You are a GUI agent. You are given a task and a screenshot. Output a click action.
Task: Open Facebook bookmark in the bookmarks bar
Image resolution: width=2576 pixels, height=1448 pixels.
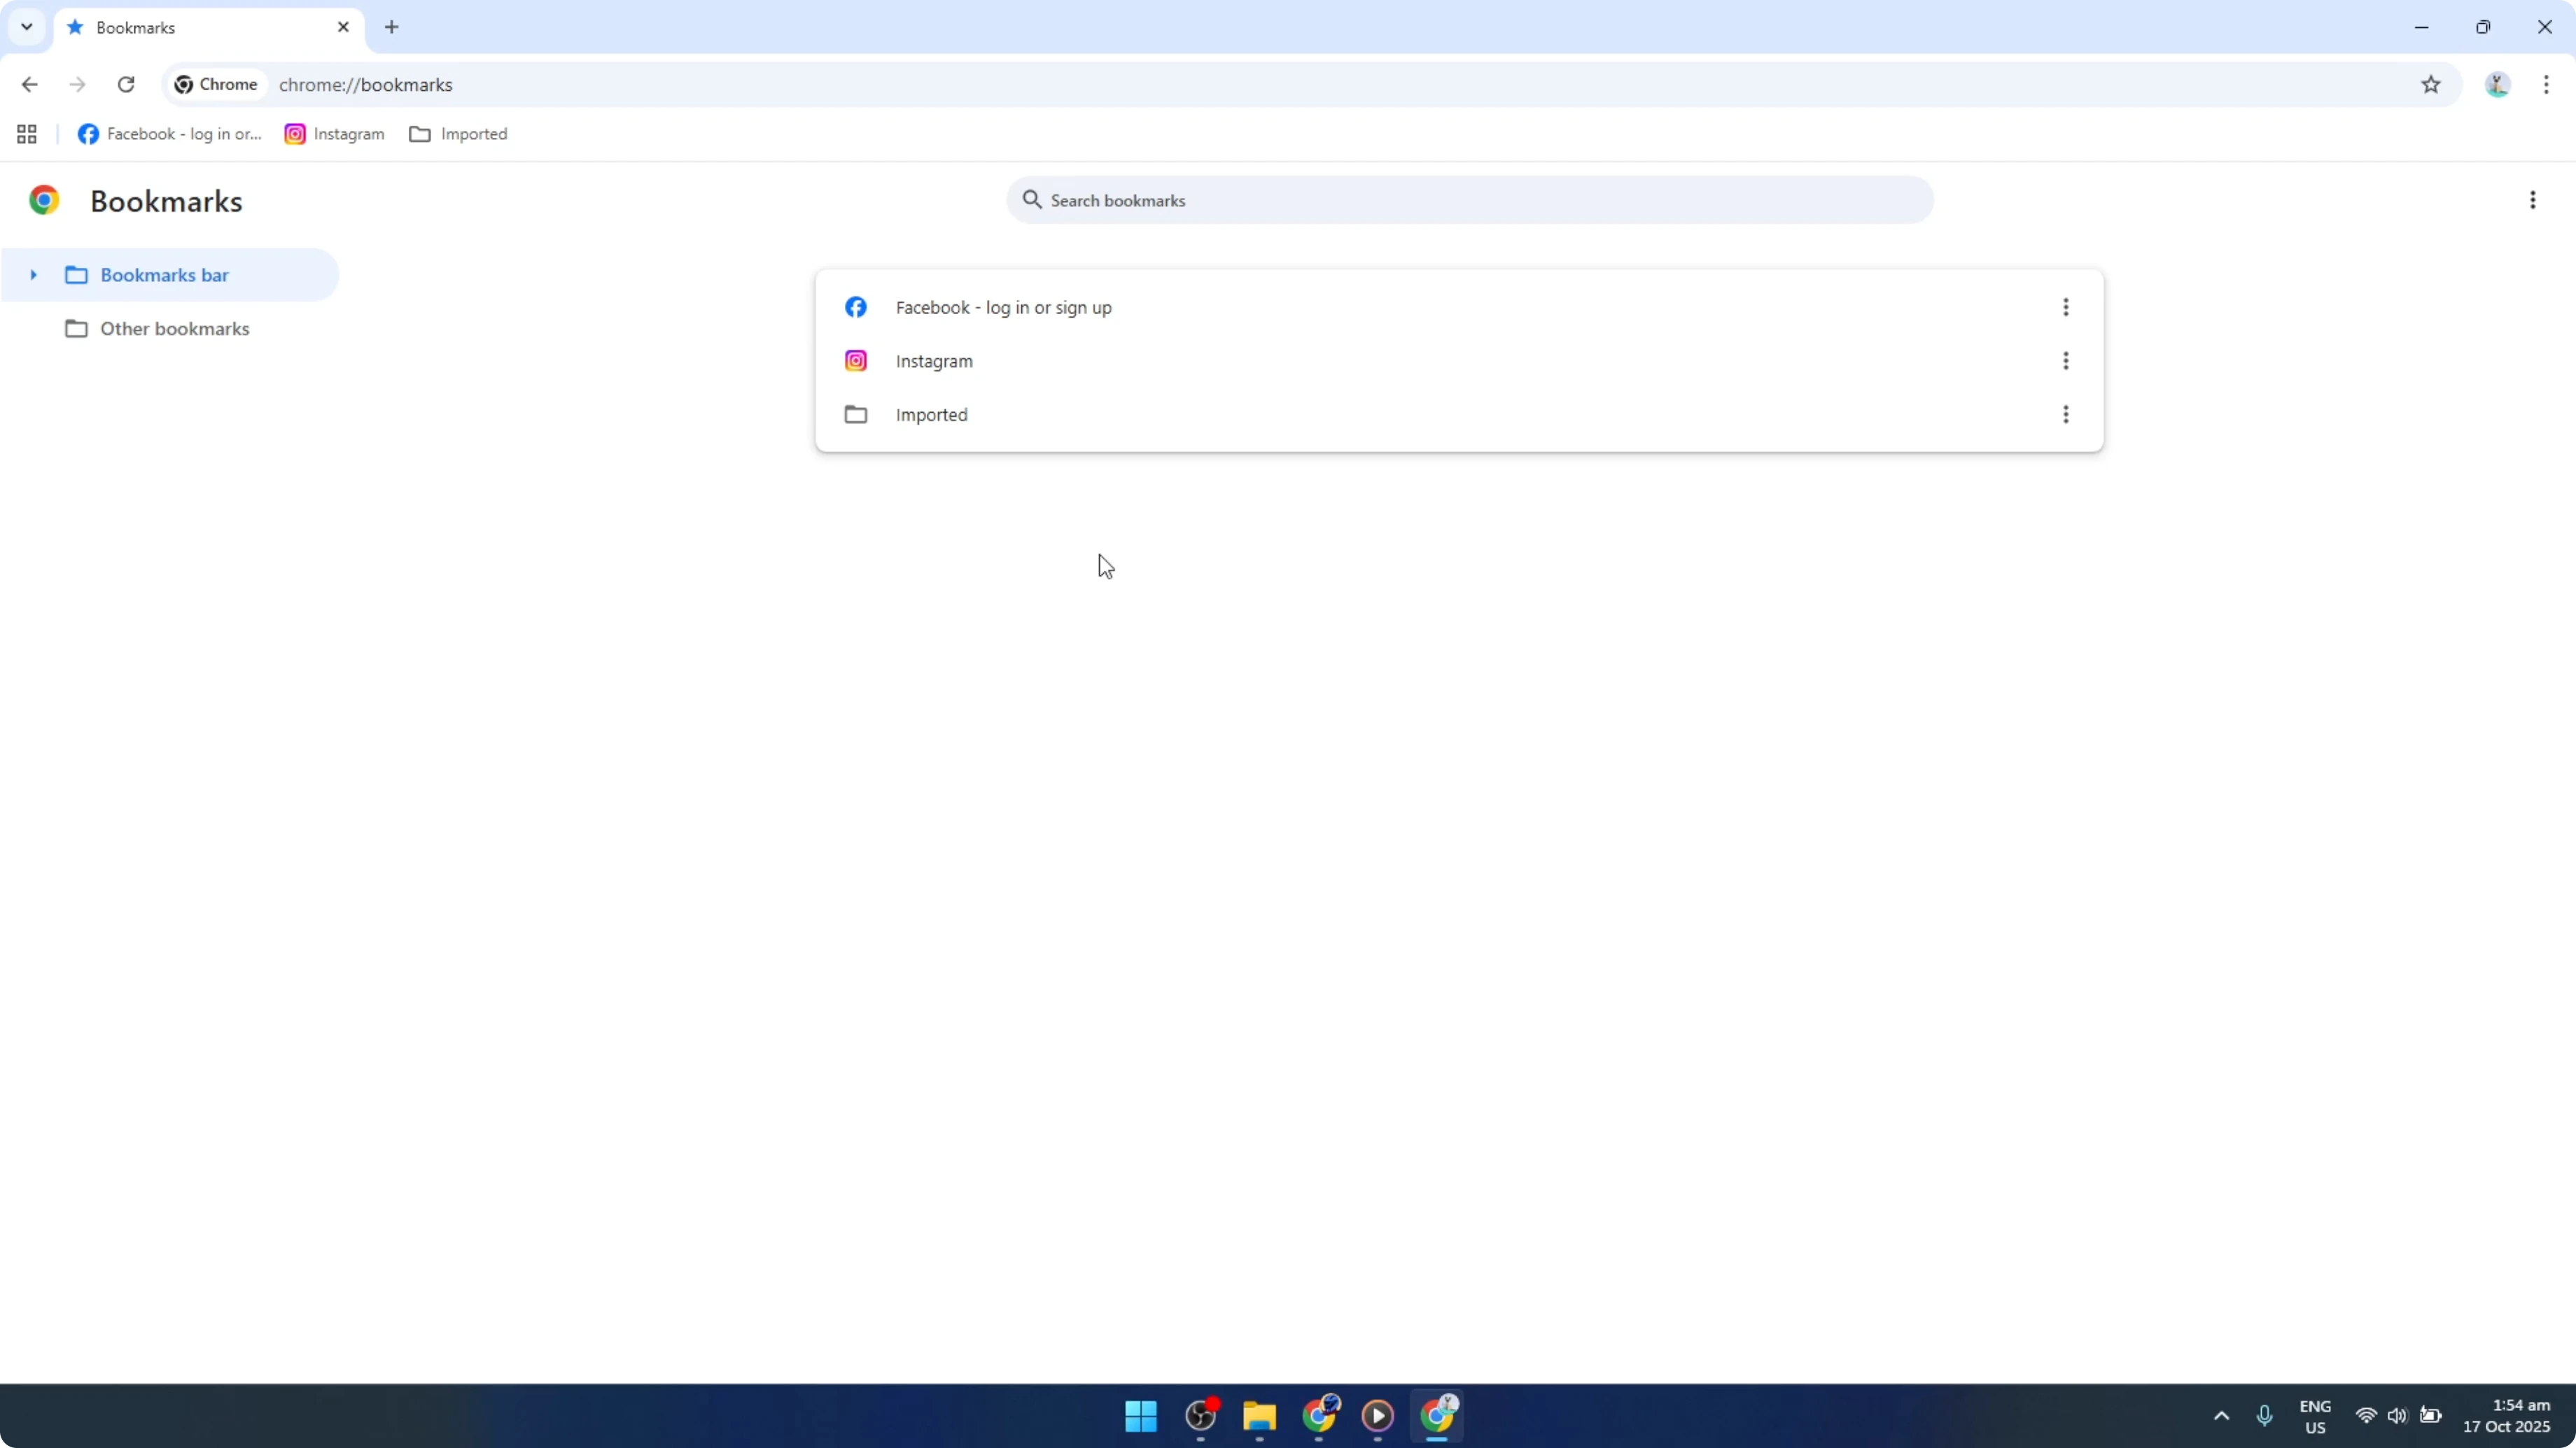pyautogui.click(x=170, y=134)
